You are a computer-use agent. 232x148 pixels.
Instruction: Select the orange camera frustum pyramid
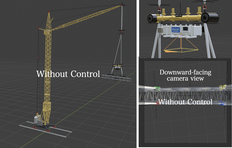pos(181,44)
